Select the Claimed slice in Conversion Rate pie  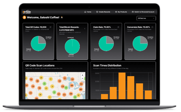point(139,46)
